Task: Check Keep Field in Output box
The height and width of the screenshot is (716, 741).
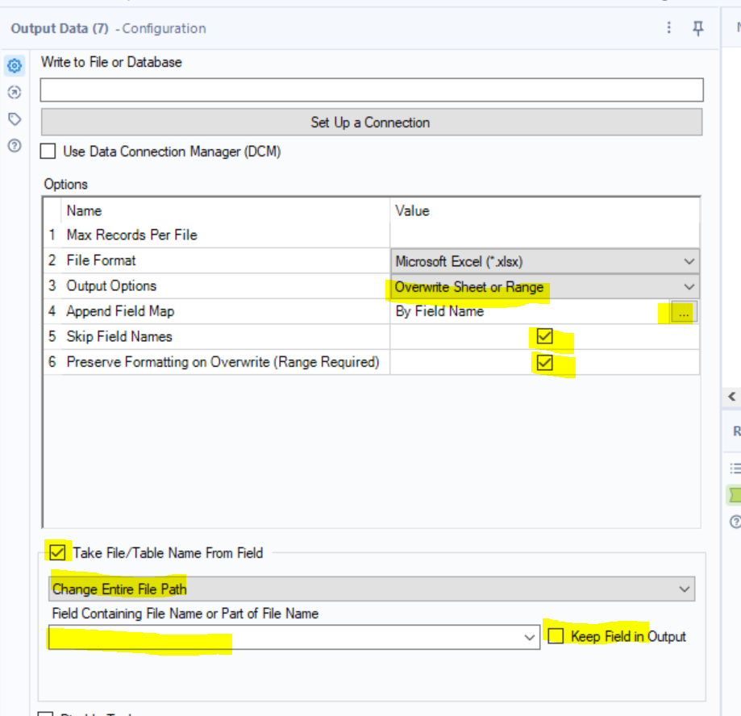Action: pyautogui.click(x=556, y=636)
